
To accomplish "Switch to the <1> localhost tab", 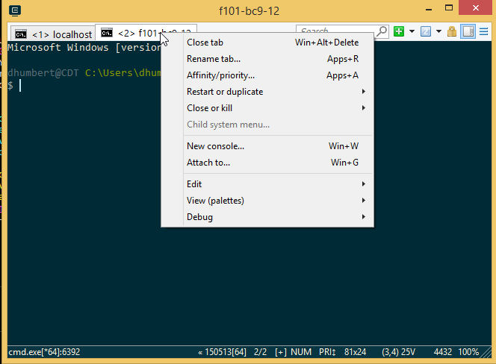I will (61, 34).
